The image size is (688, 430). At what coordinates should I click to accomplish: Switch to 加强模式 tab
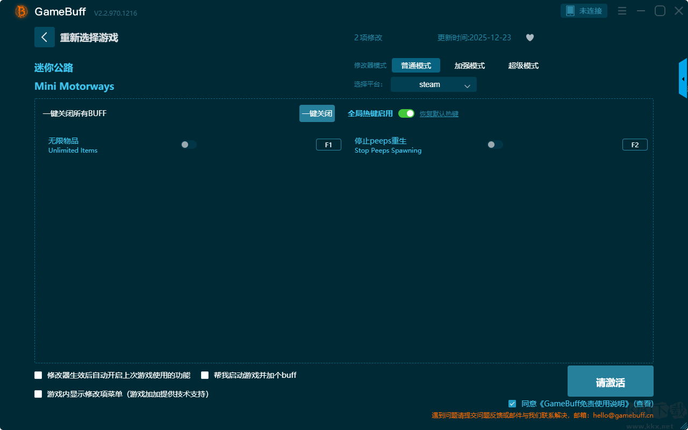469,66
